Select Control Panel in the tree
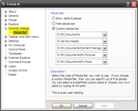The image size is (138, 111). point(17,49)
